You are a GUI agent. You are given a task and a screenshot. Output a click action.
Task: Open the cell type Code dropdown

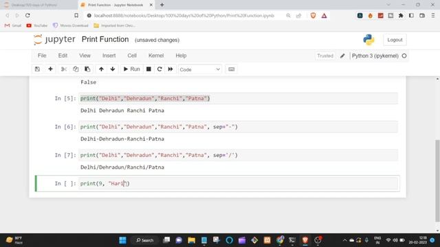click(x=200, y=69)
